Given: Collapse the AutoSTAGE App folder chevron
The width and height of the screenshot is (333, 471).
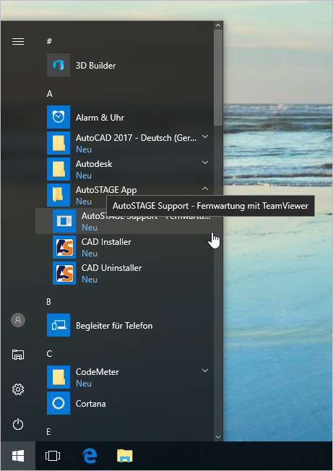Looking at the screenshot, I should (x=205, y=189).
